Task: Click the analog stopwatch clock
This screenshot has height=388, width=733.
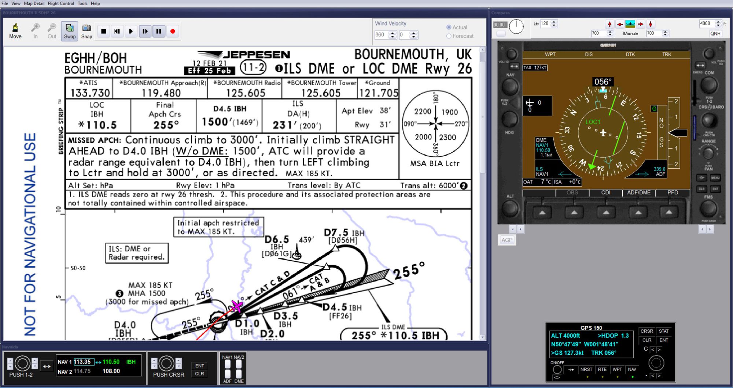Action: coord(516,26)
